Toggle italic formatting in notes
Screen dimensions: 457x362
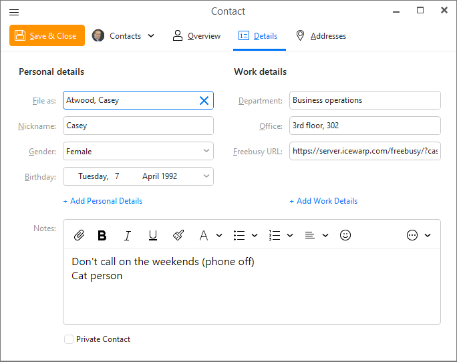point(128,235)
